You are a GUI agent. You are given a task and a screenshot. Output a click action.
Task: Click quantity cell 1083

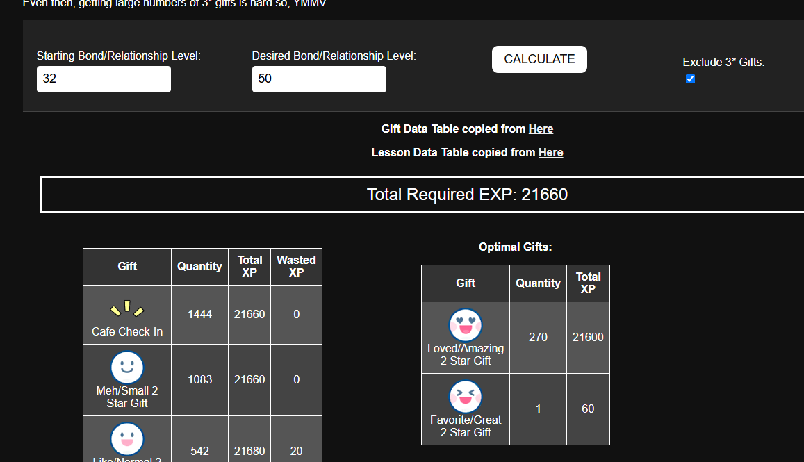(x=200, y=379)
